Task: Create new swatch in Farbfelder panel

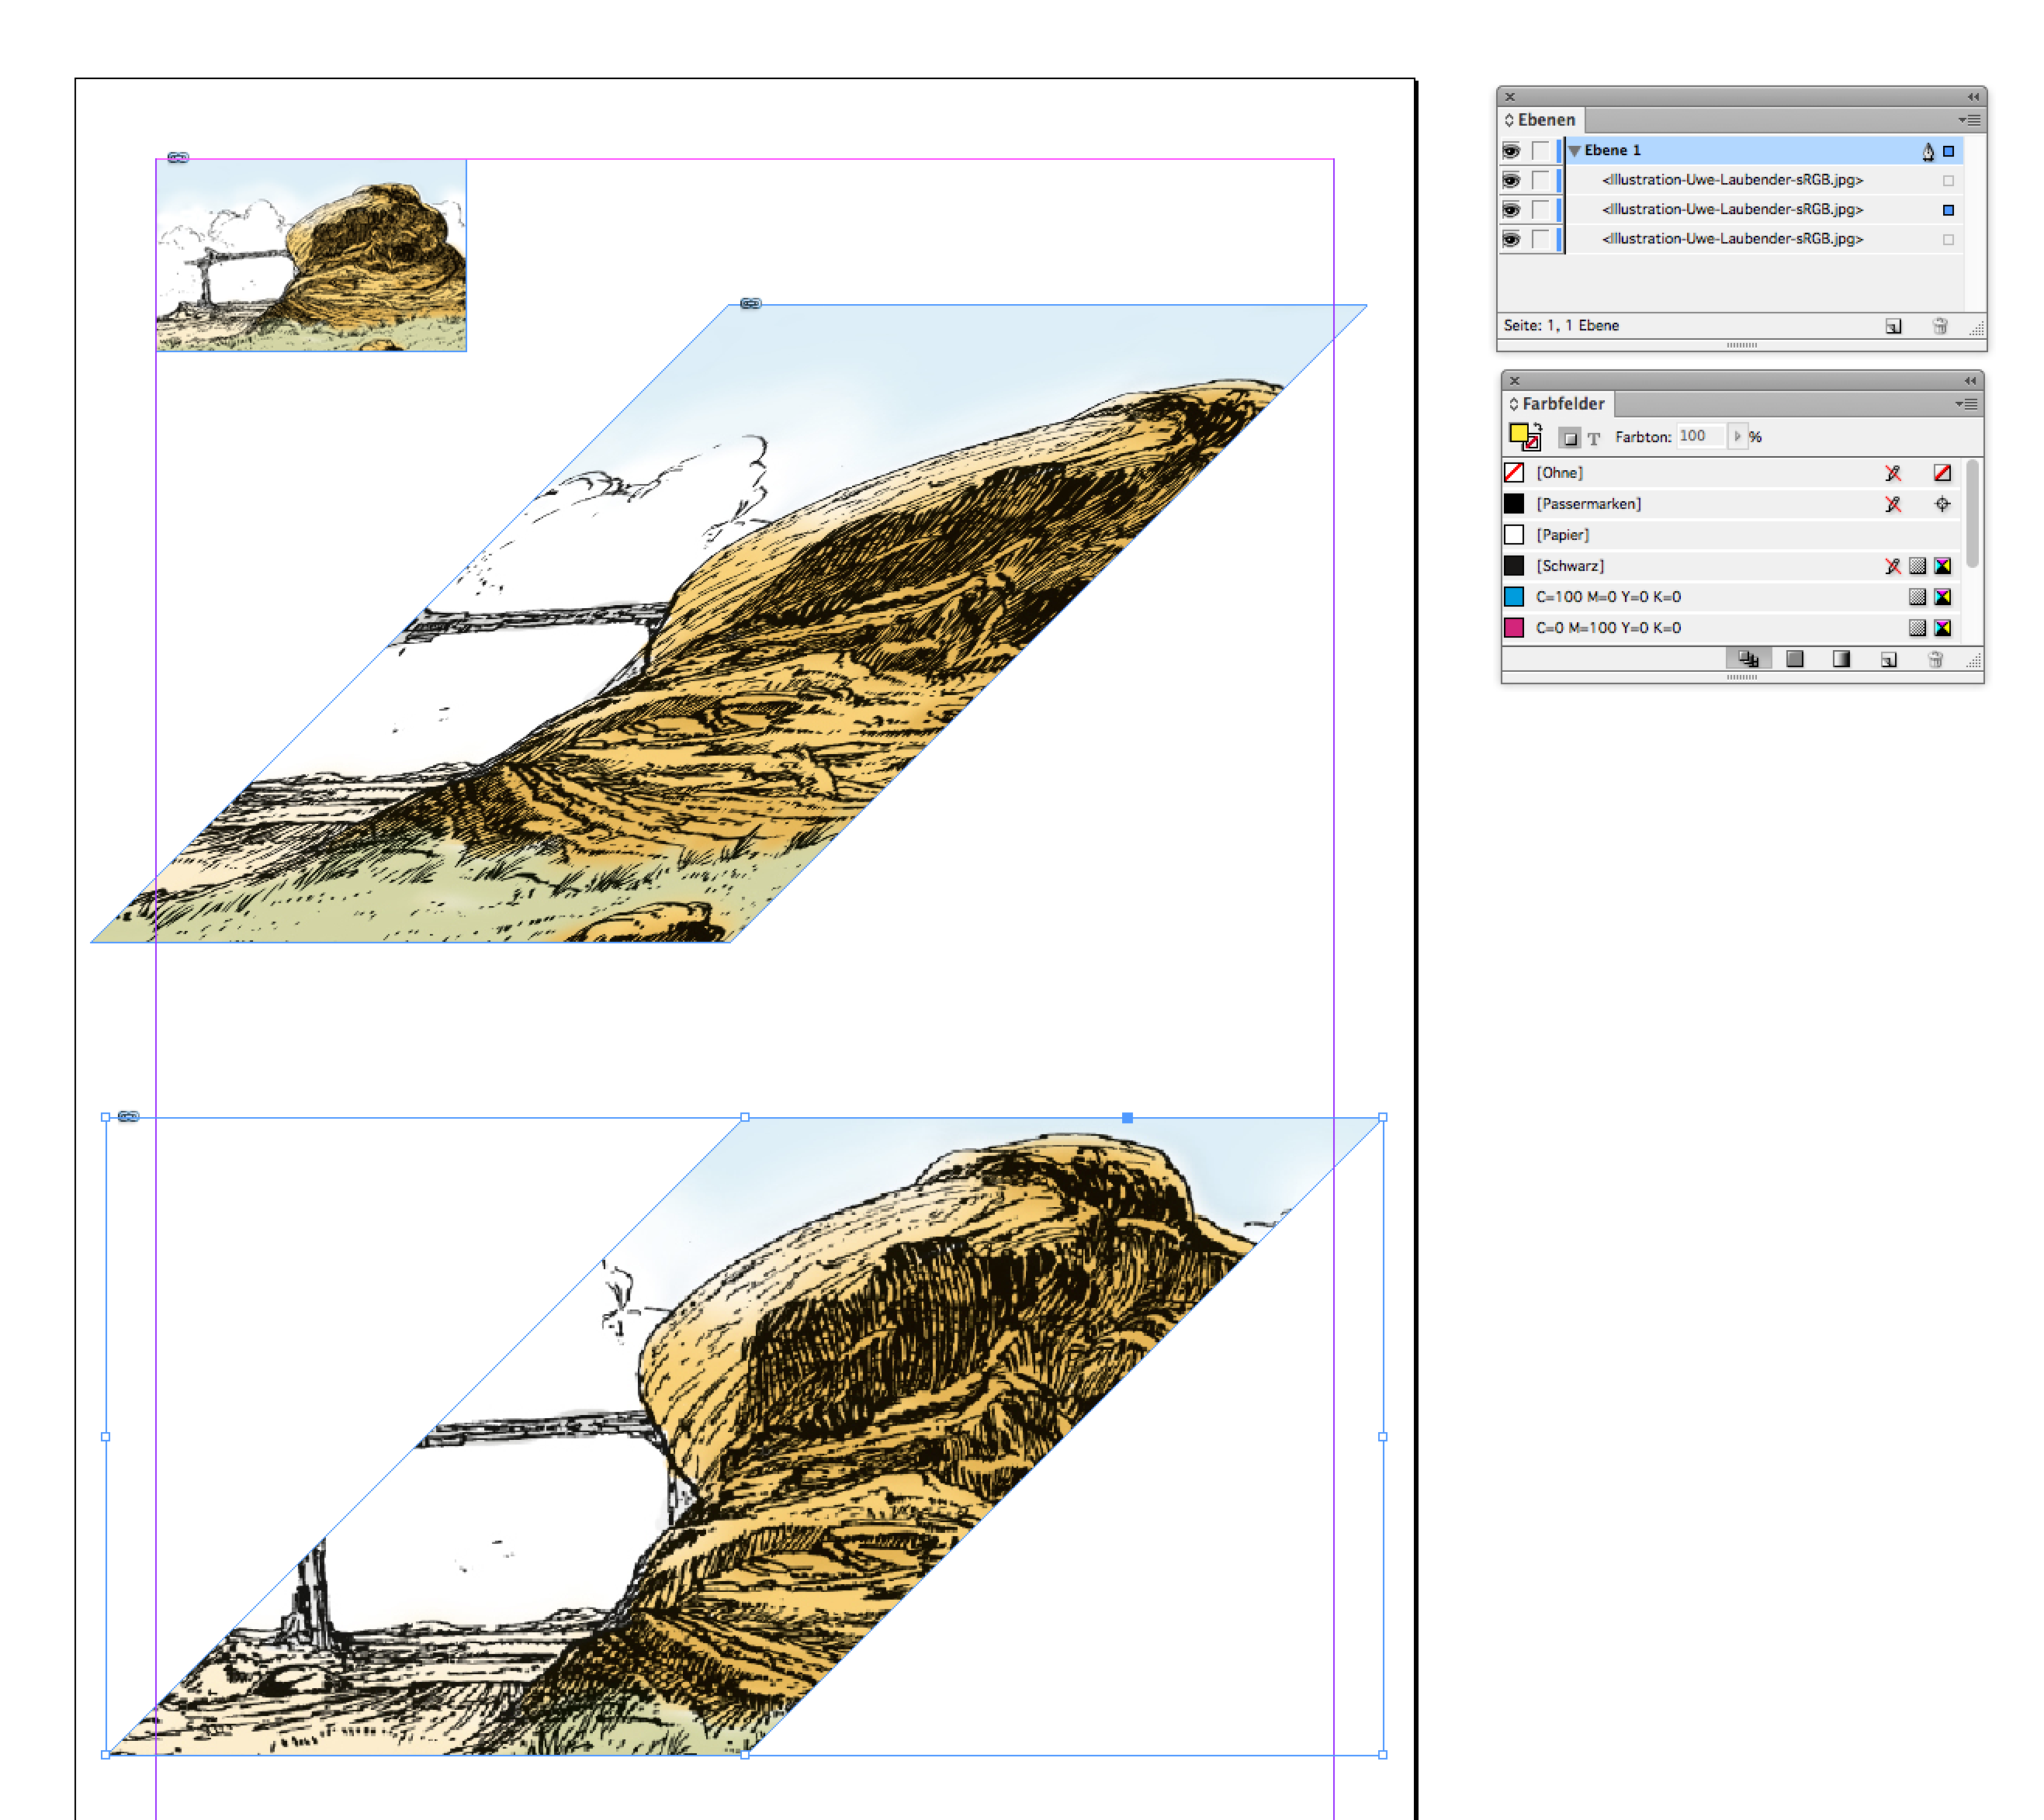Action: [1889, 660]
